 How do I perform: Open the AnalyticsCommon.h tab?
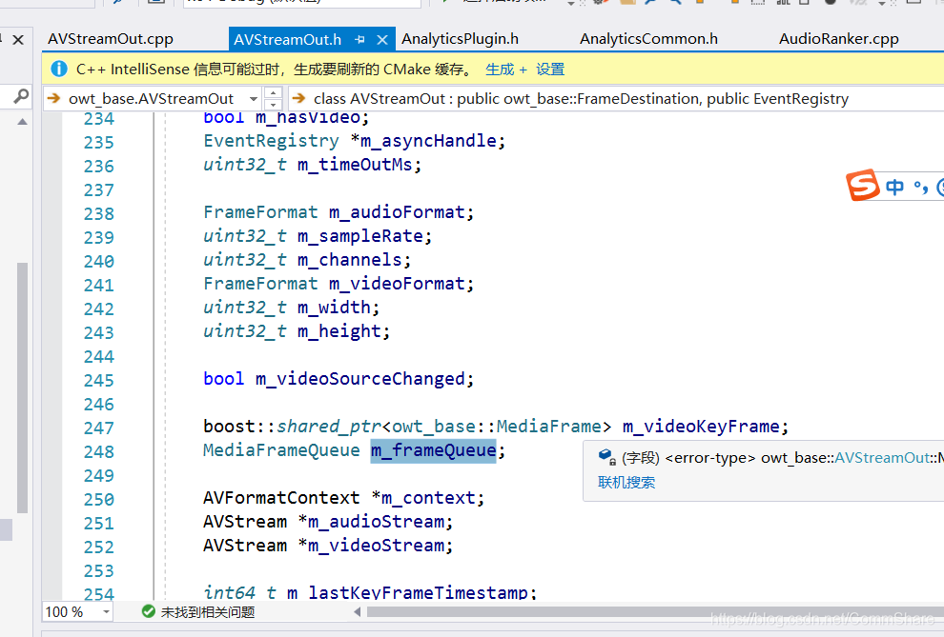click(648, 39)
